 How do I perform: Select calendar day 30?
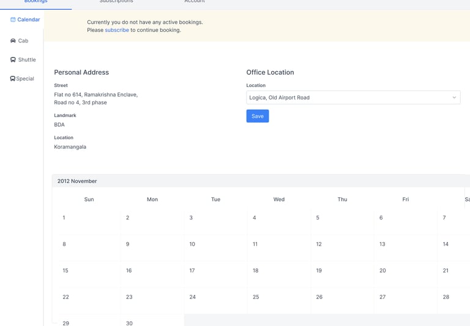(x=152, y=321)
